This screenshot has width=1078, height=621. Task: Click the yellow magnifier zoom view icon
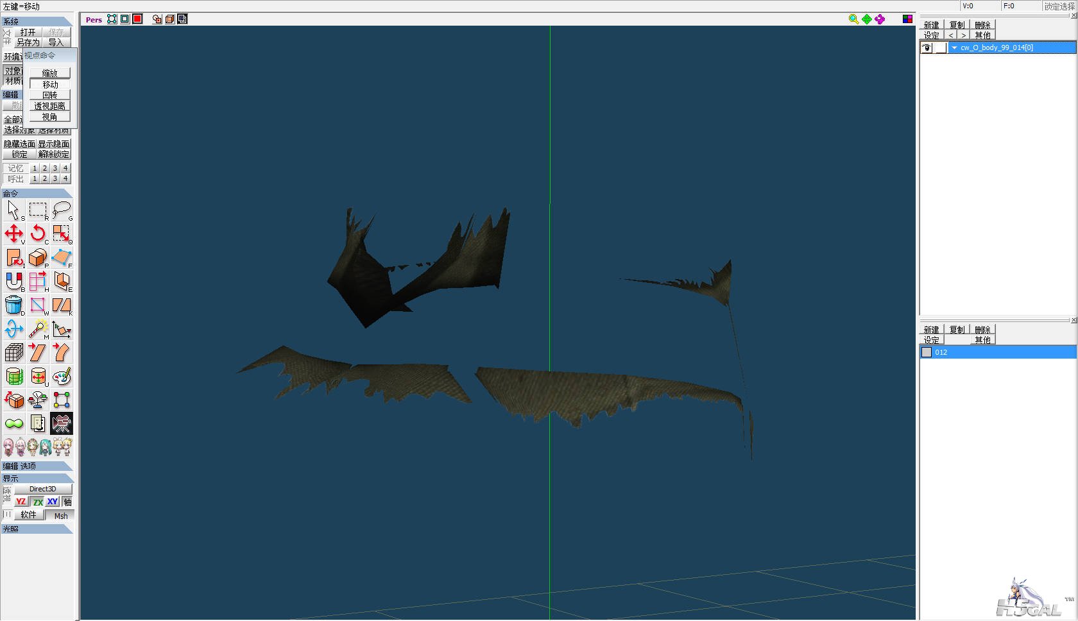853,19
